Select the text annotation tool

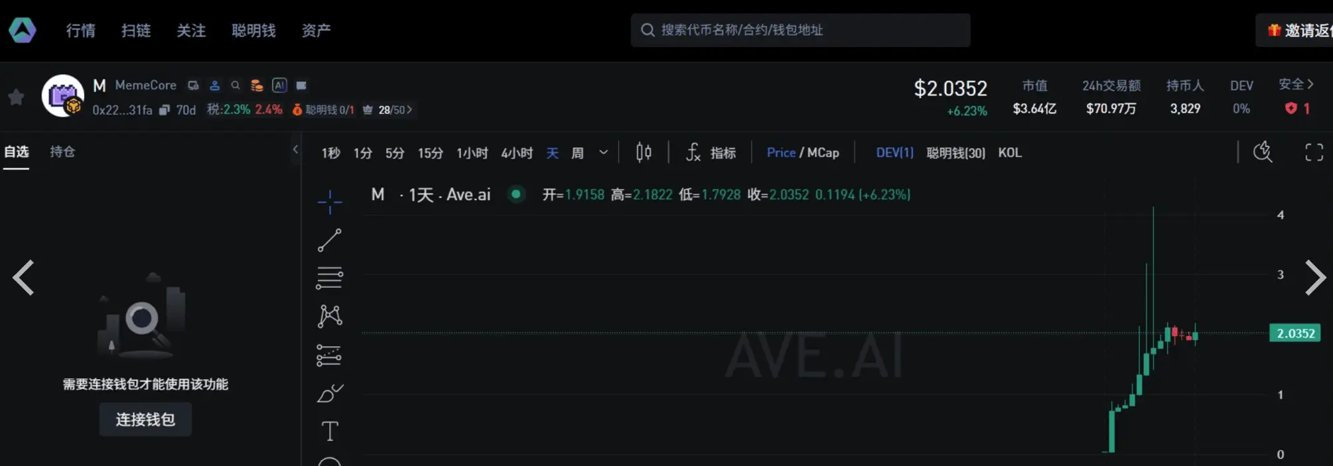tap(329, 431)
